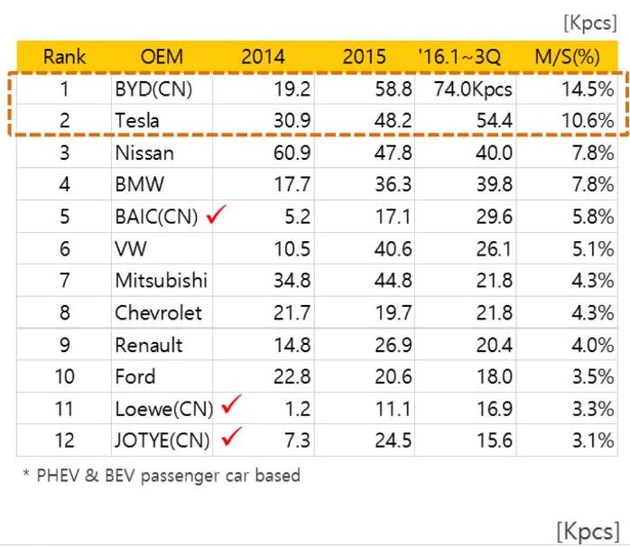Click the PHEV & BEV footnote text
Screen dimensions: 630x547
161,475
